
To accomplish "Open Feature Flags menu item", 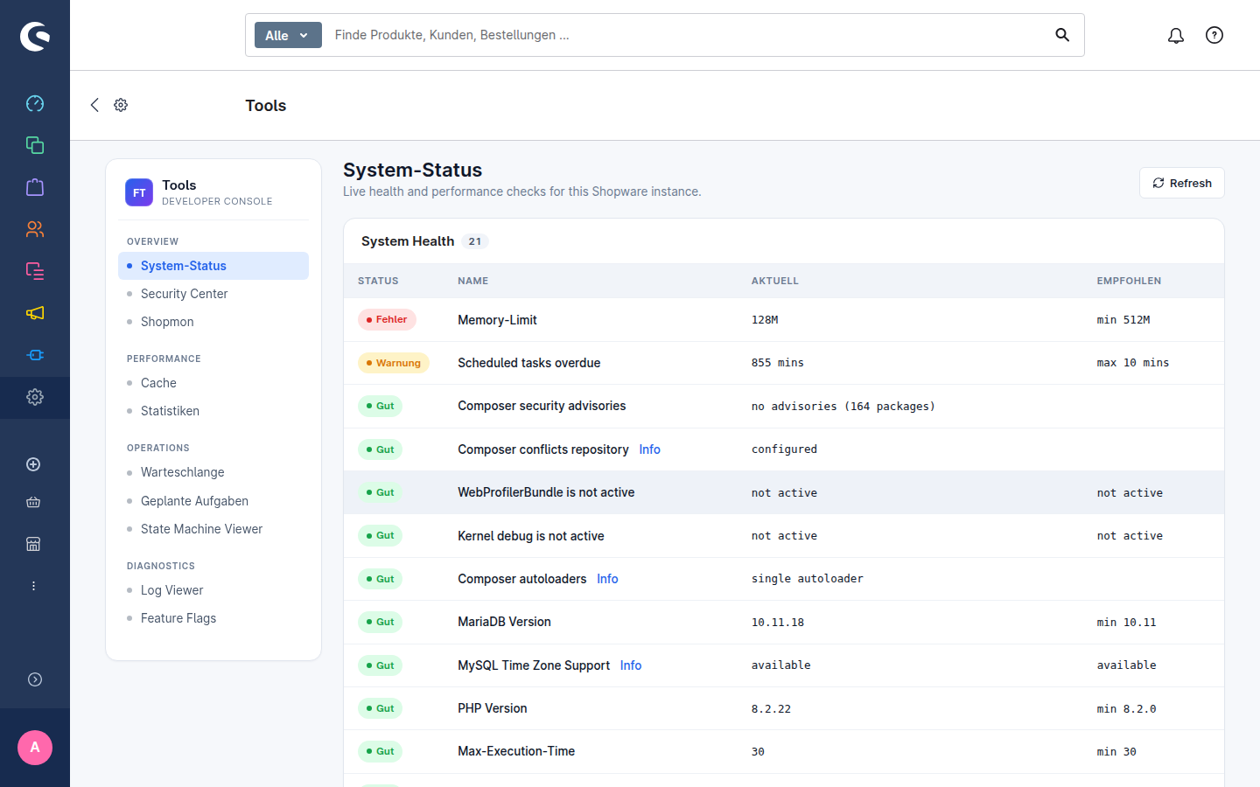I will [x=213, y=618].
